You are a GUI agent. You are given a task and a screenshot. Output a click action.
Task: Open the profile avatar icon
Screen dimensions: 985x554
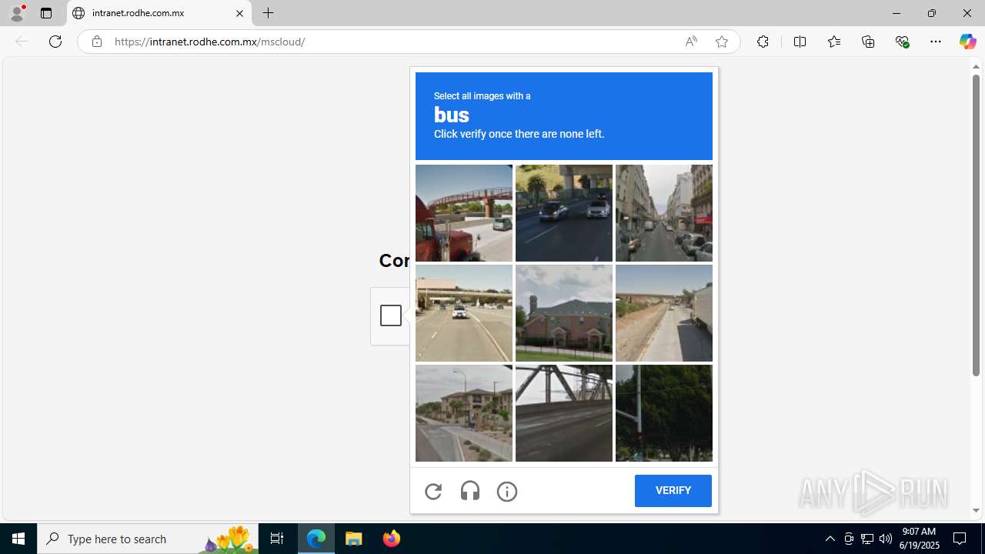17,13
